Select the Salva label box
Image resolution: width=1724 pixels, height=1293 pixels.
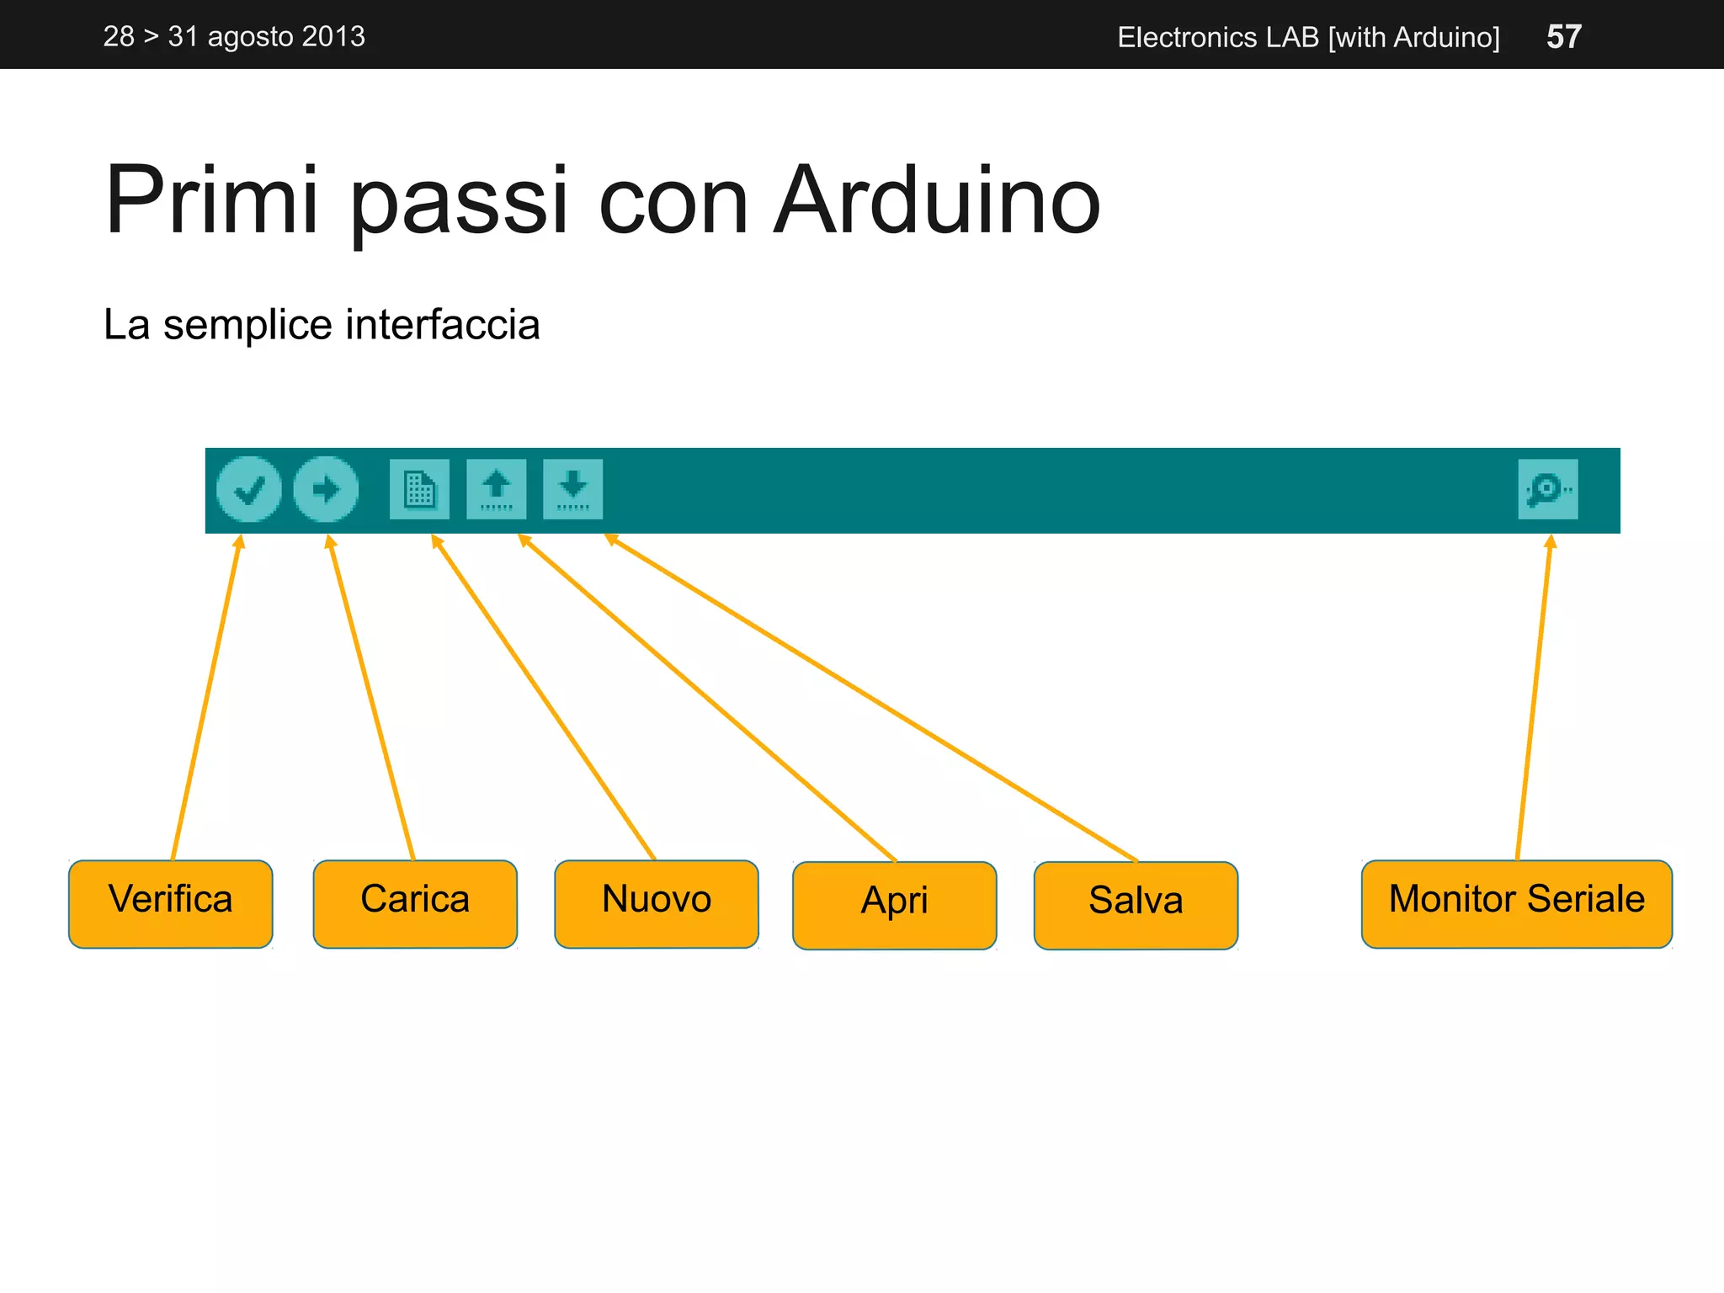[x=1136, y=906]
